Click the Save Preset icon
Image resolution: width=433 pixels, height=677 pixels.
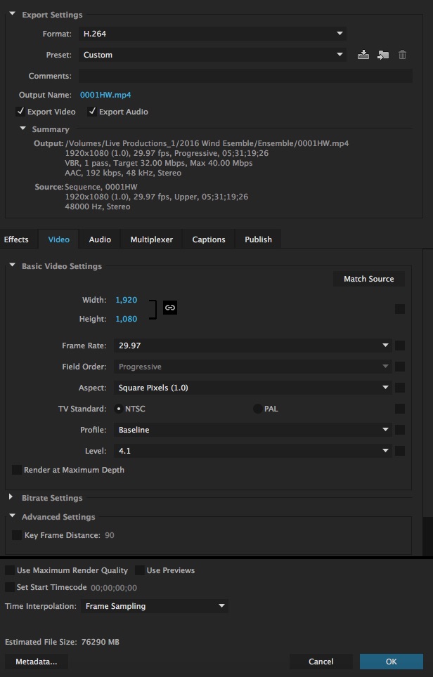(363, 55)
